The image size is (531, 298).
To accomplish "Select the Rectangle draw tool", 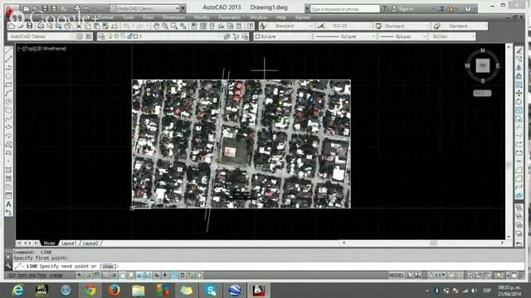I will [x=9, y=84].
